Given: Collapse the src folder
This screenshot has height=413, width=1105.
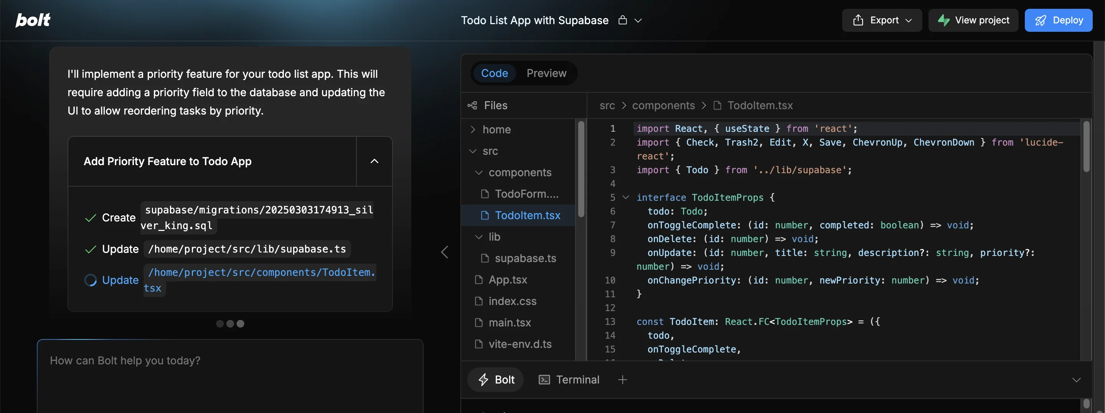Looking at the screenshot, I should [x=473, y=151].
